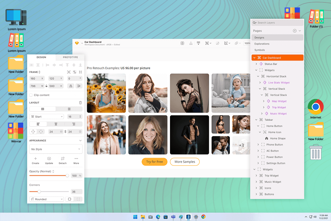The width and height of the screenshot is (331, 221).
Task: Click the search layers magnifier icon
Action: [254, 23]
